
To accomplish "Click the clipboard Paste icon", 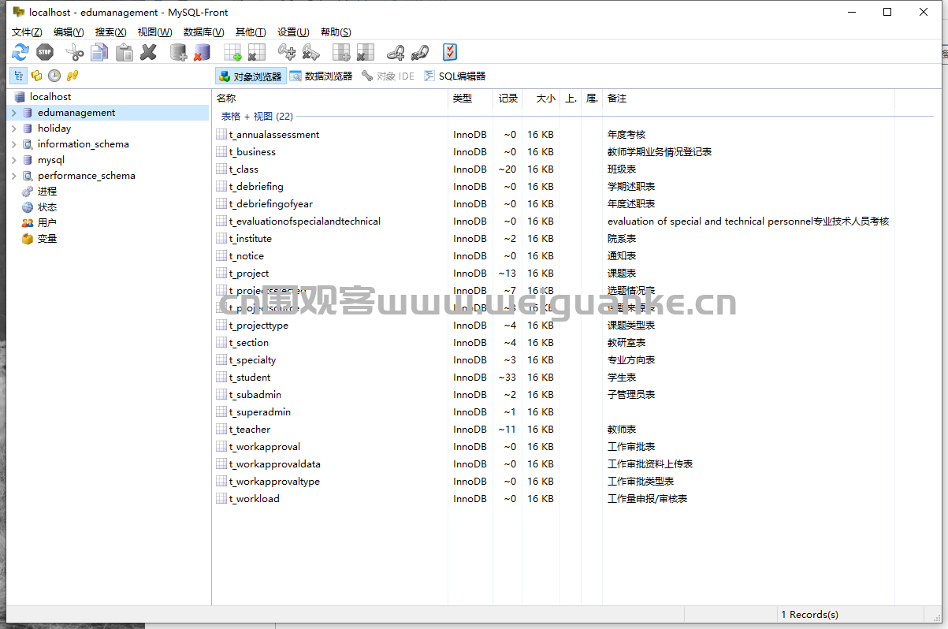I will tap(124, 52).
